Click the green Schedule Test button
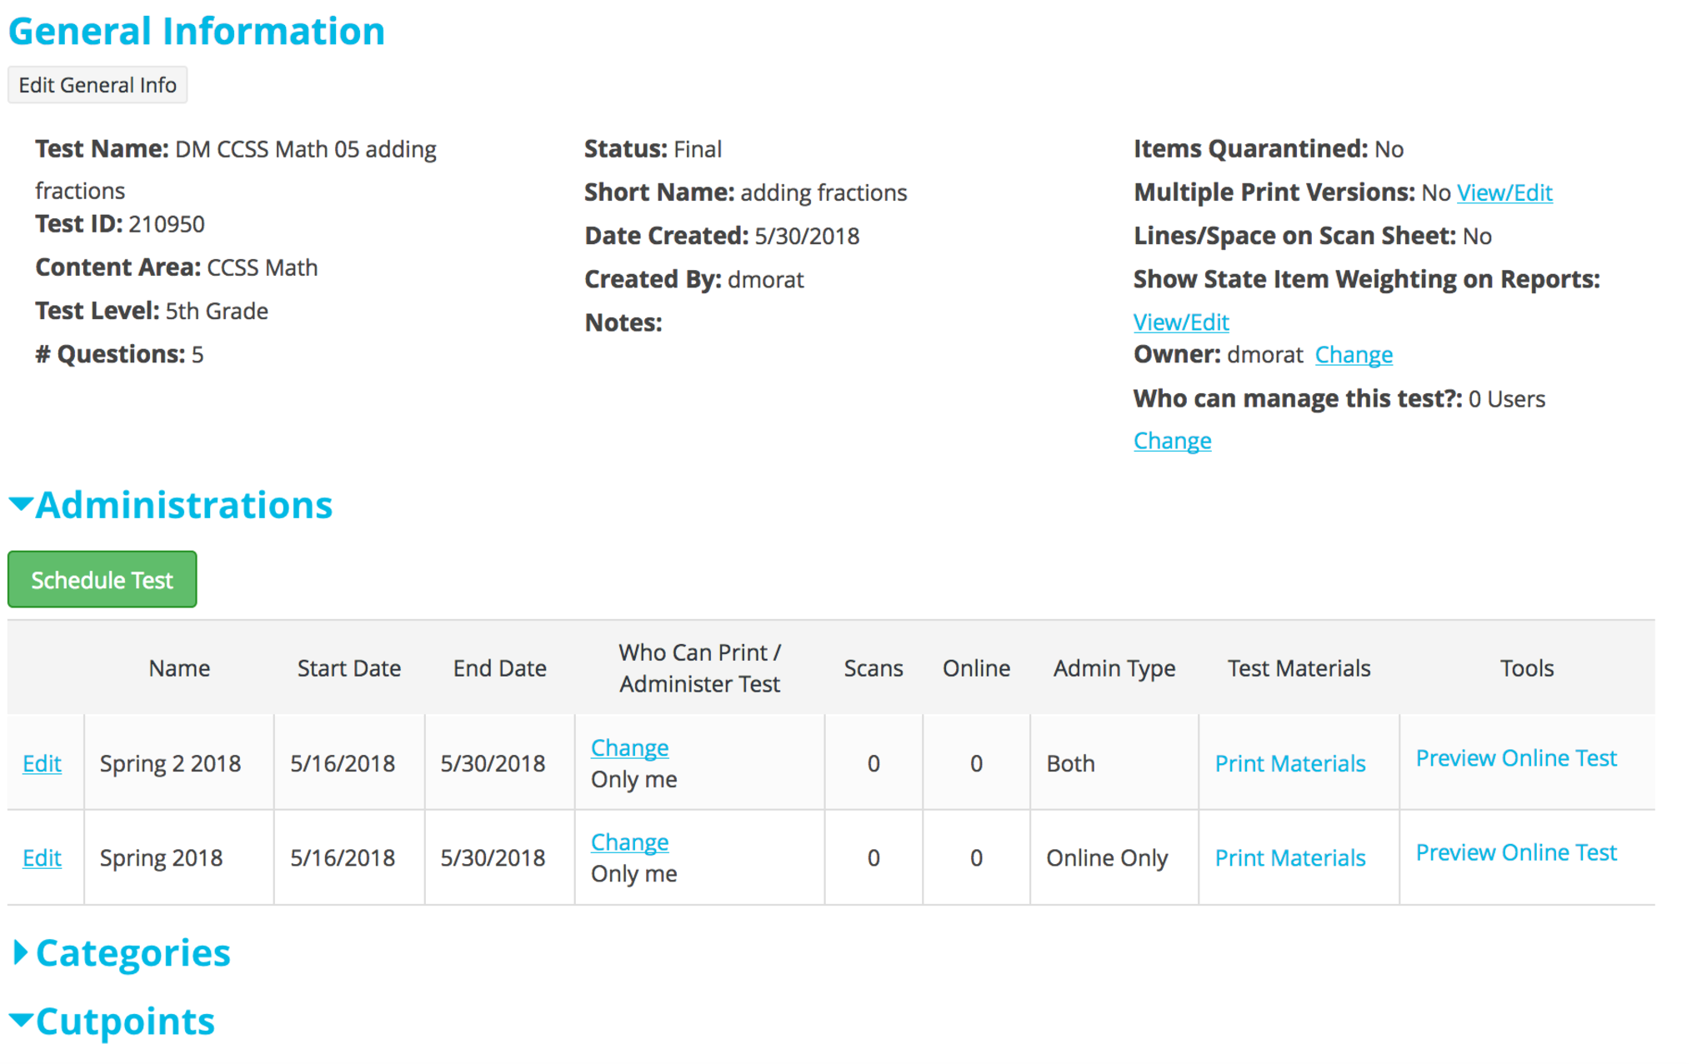 pos(102,579)
